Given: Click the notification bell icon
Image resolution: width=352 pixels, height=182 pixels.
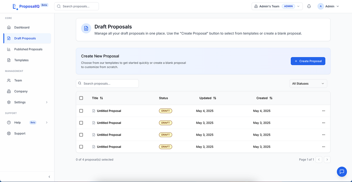Looking at the screenshot, I should (x=309, y=6).
